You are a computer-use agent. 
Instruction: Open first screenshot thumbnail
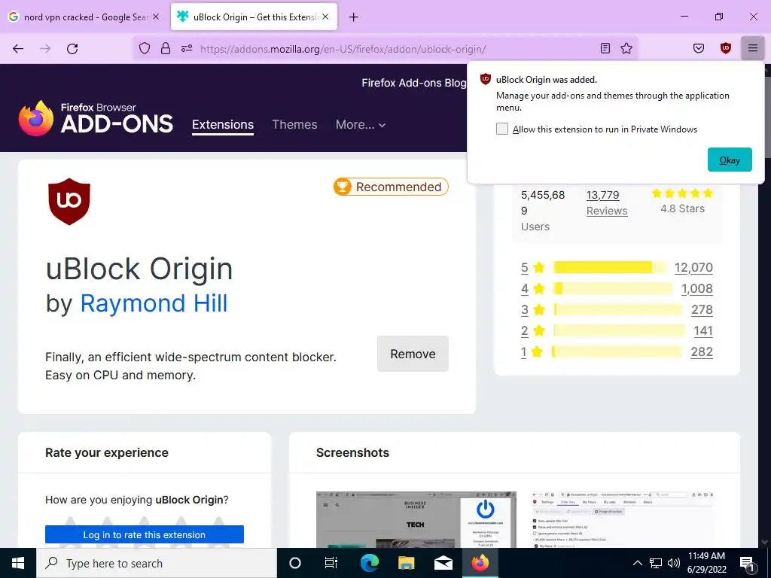click(416, 519)
